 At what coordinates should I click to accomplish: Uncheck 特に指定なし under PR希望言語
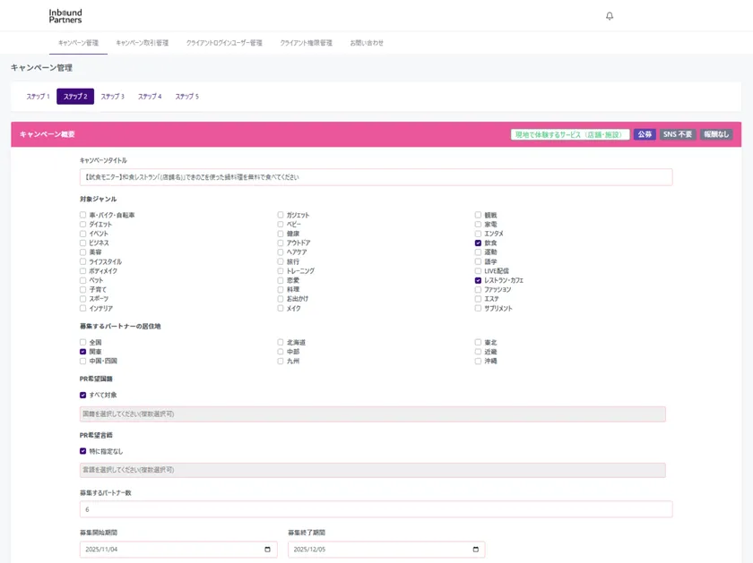coord(81,451)
